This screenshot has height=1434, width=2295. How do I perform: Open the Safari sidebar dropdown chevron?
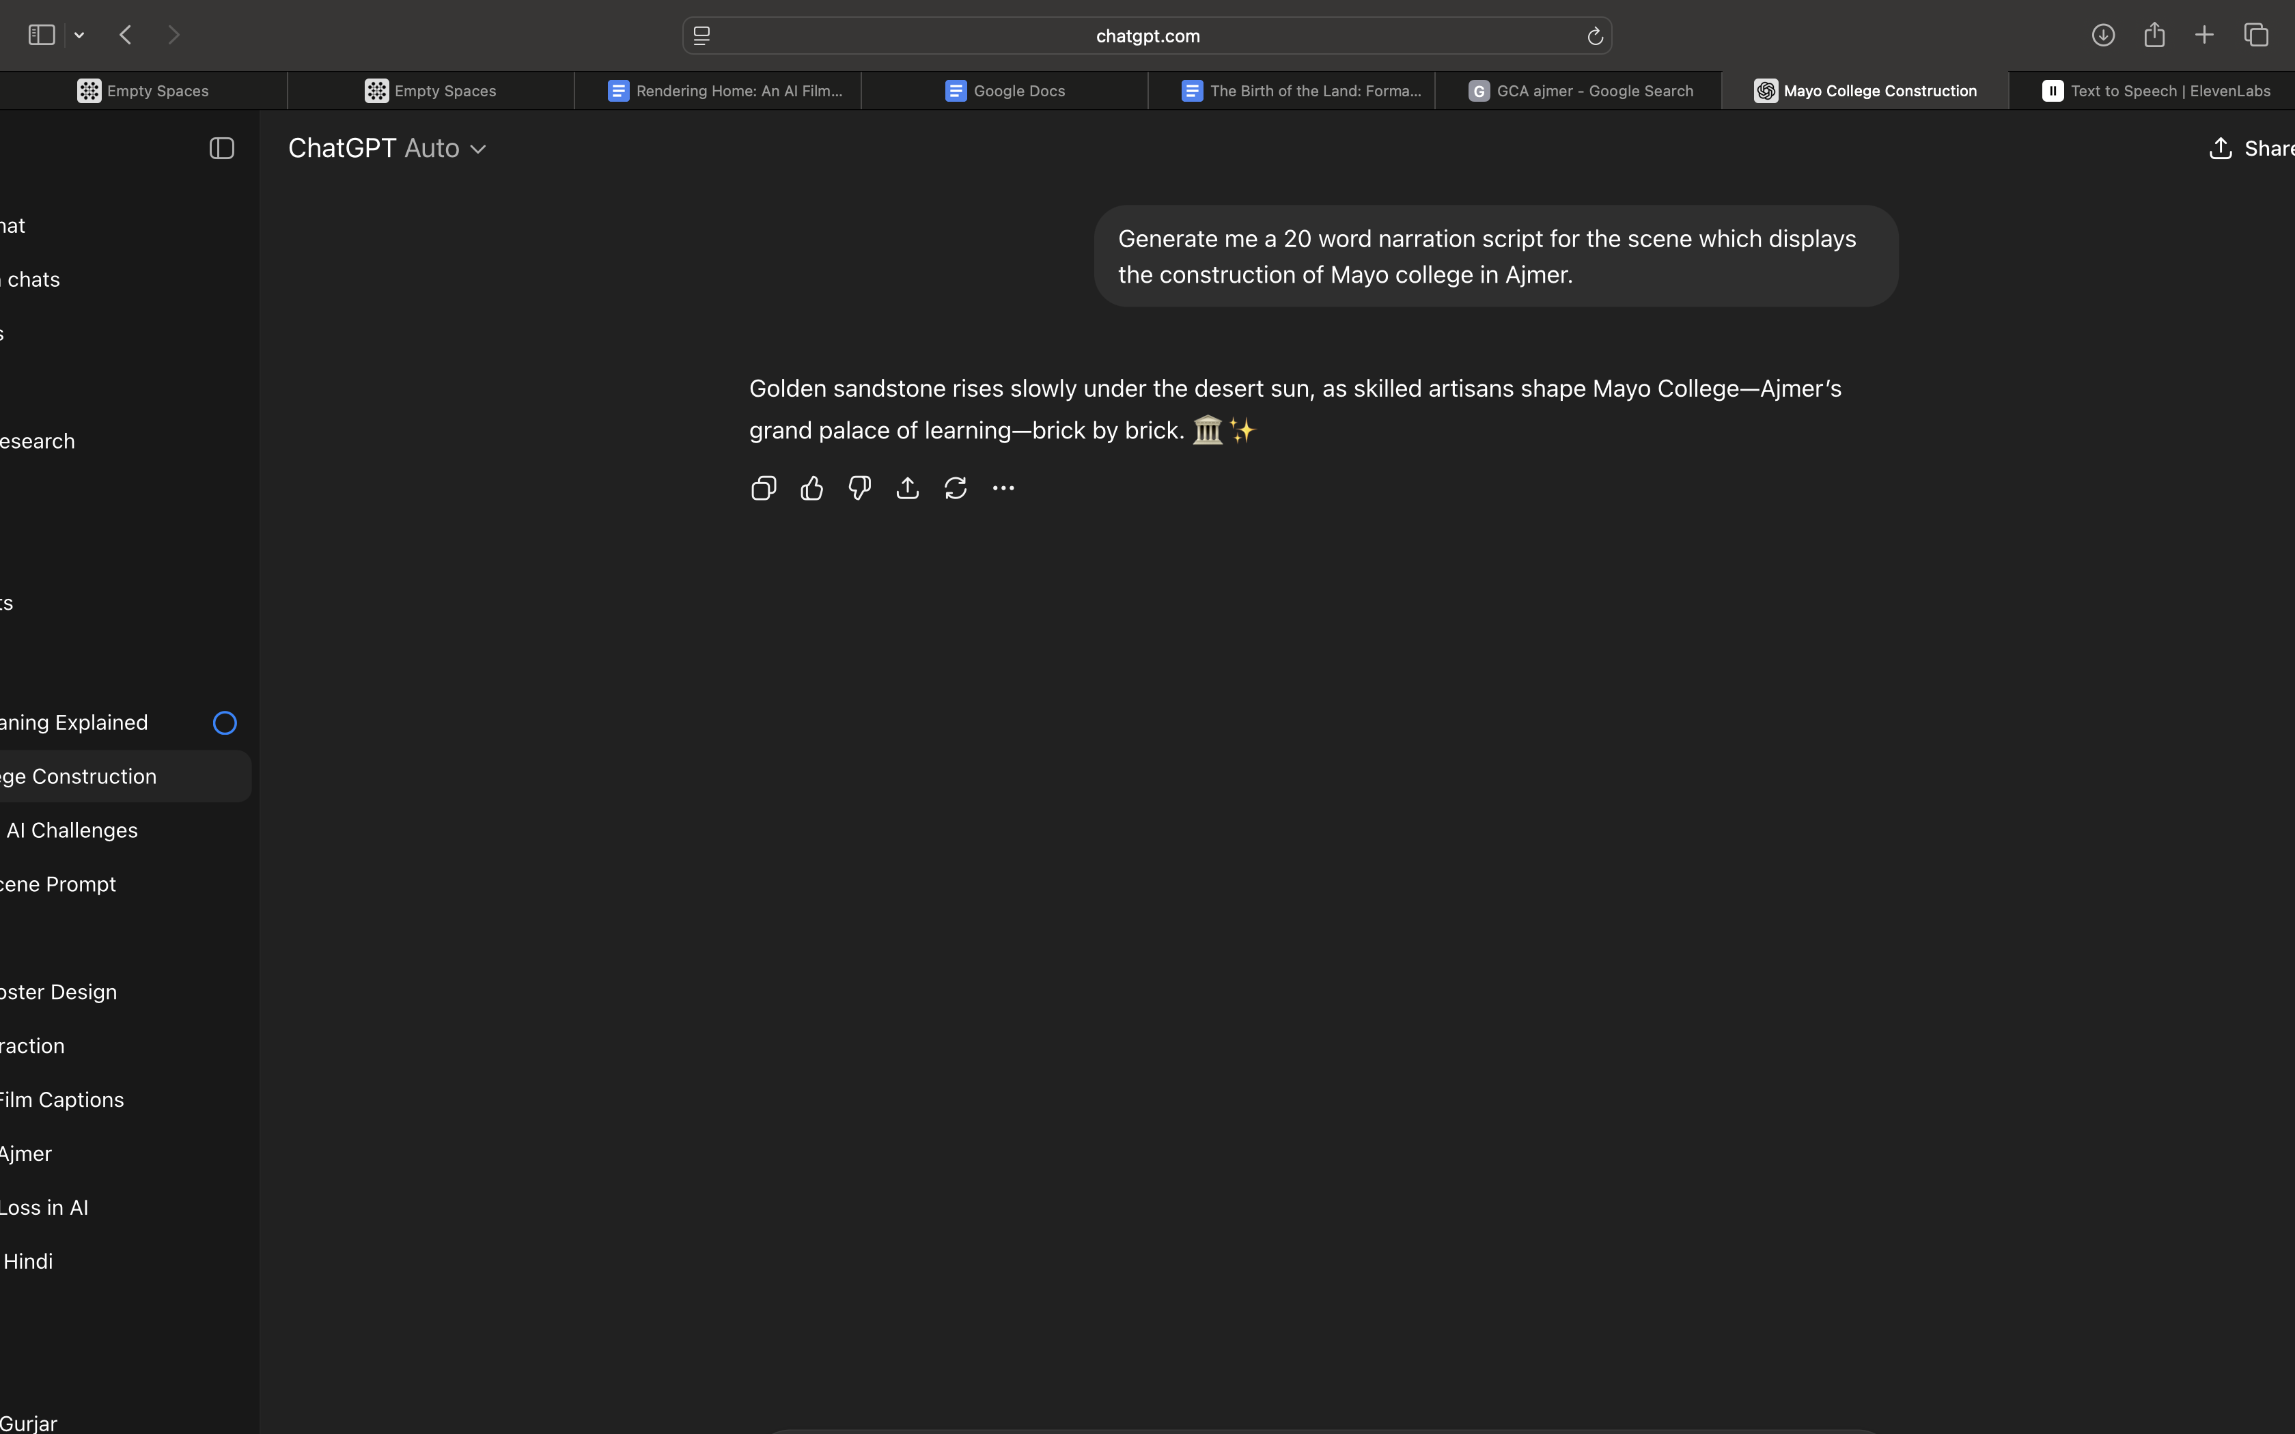(x=80, y=35)
